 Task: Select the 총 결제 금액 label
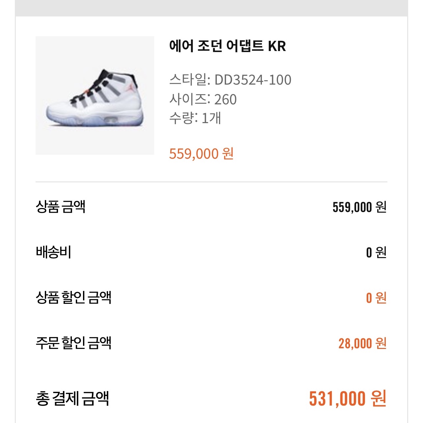click(72, 398)
